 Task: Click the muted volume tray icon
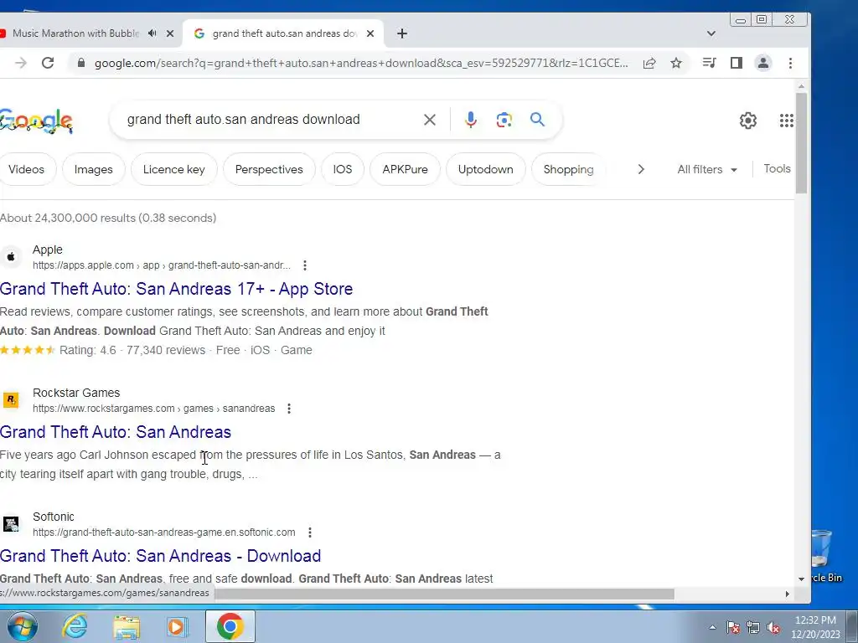(773, 628)
